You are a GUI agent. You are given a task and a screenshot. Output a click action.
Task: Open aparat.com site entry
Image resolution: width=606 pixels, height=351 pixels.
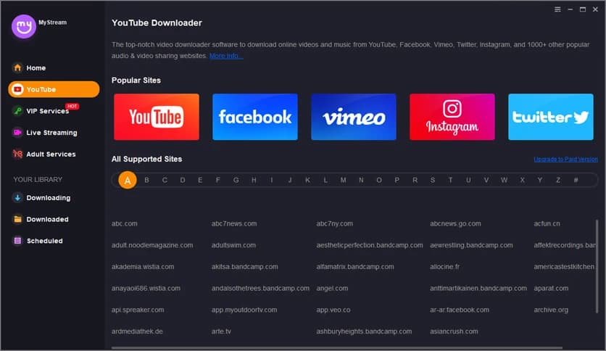point(551,289)
